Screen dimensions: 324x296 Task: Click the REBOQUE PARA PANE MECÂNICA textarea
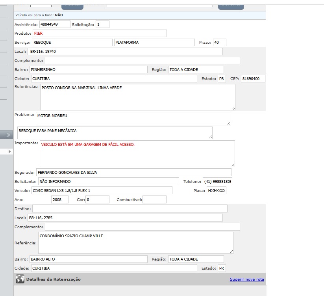tap(115, 132)
